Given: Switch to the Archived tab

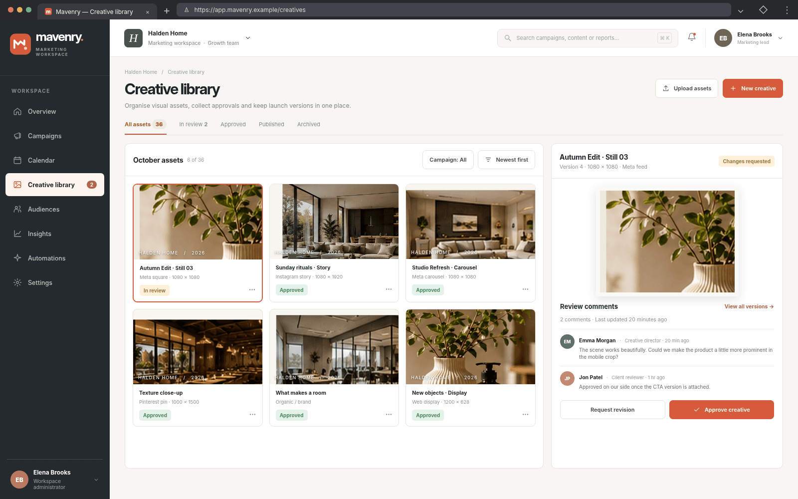Looking at the screenshot, I should point(309,124).
